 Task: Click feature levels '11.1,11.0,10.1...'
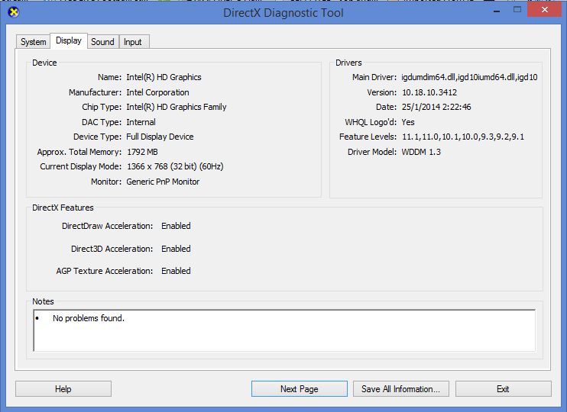point(463,137)
